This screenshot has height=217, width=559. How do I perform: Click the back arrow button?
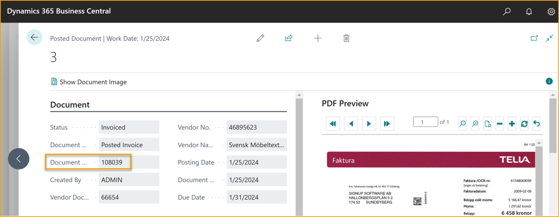(34, 37)
